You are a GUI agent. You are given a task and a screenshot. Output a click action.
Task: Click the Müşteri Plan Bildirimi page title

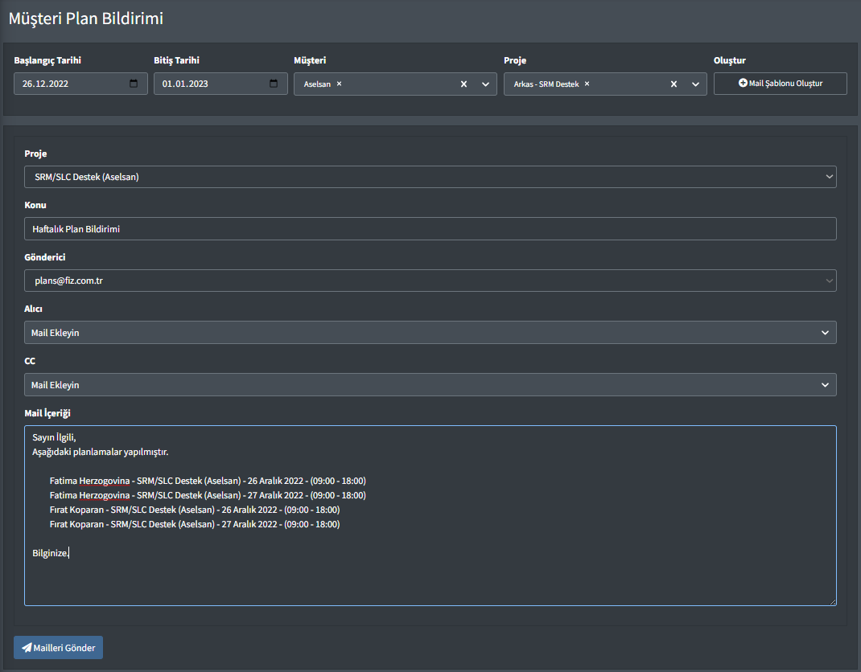coord(86,18)
